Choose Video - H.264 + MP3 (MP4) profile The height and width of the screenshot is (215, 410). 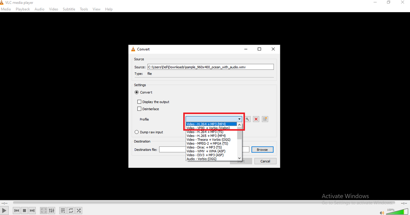211,124
